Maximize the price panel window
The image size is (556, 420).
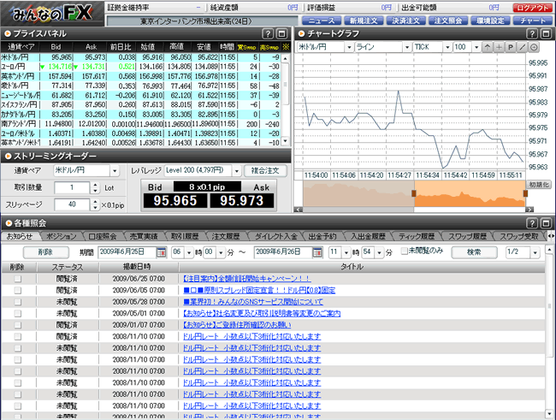tap(281, 33)
